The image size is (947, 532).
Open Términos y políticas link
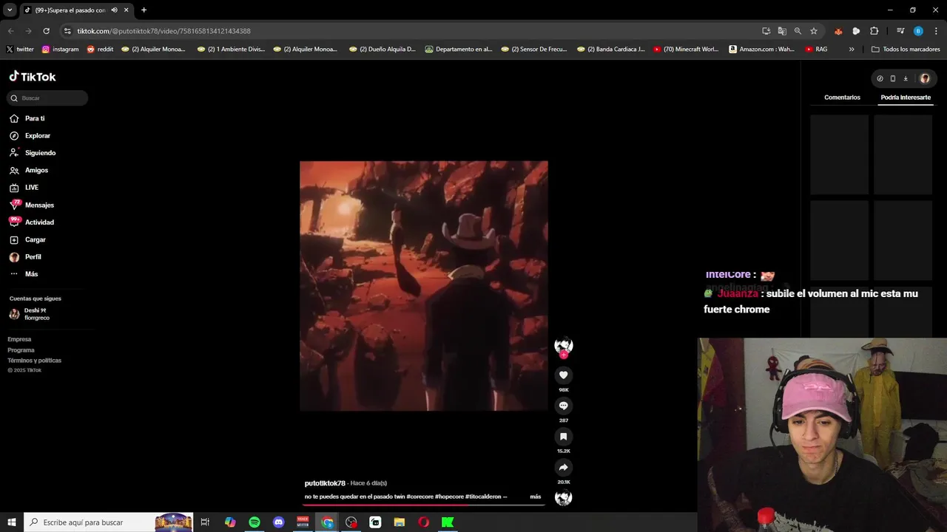(x=34, y=361)
